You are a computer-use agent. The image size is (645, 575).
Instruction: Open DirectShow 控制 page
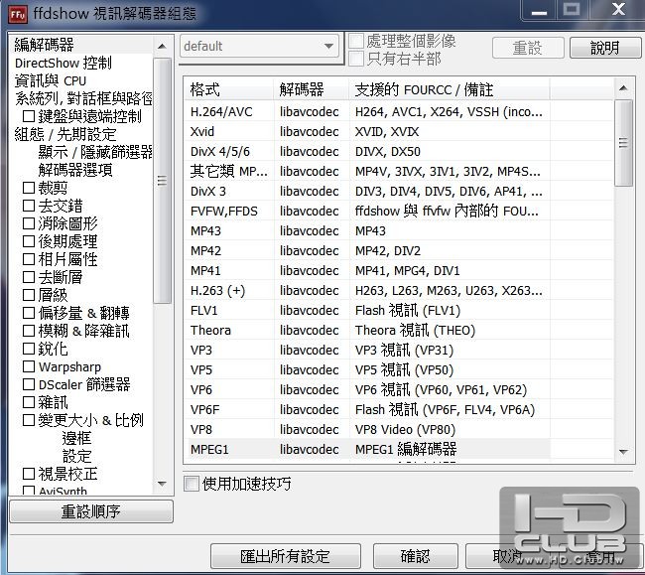click(63, 63)
